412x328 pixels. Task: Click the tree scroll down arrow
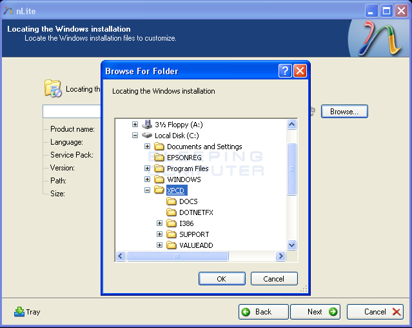click(x=291, y=245)
